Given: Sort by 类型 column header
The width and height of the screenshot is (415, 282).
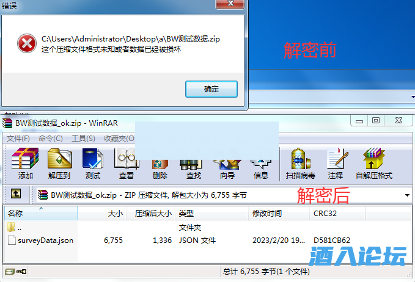Looking at the screenshot, I should [x=211, y=213].
